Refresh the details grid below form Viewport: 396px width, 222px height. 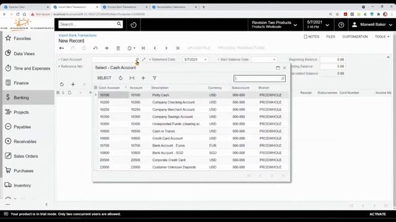point(62,84)
